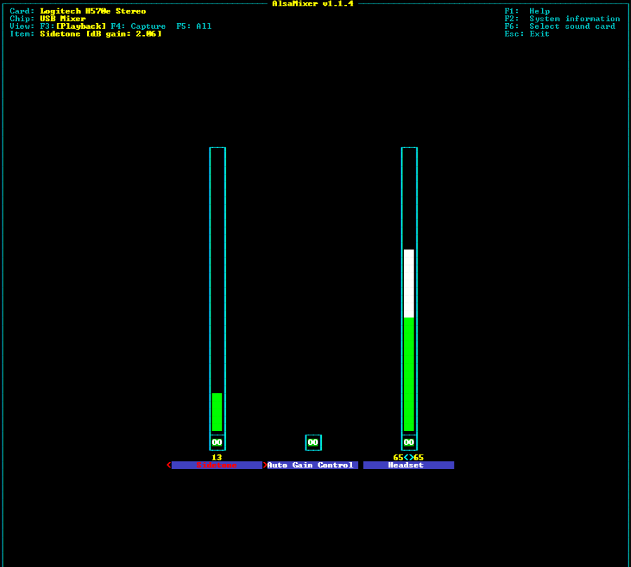Viewport: 631px width, 567px height.
Task: Click the Headset channel link arrows
Action: (409, 457)
